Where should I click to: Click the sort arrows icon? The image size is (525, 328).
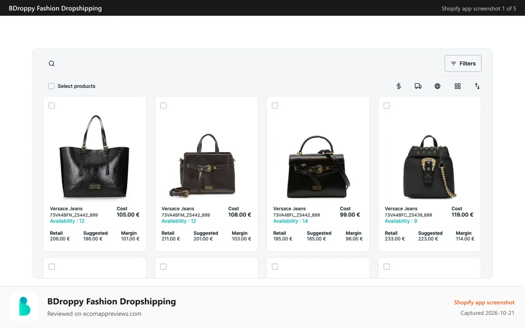pos(477,86)
